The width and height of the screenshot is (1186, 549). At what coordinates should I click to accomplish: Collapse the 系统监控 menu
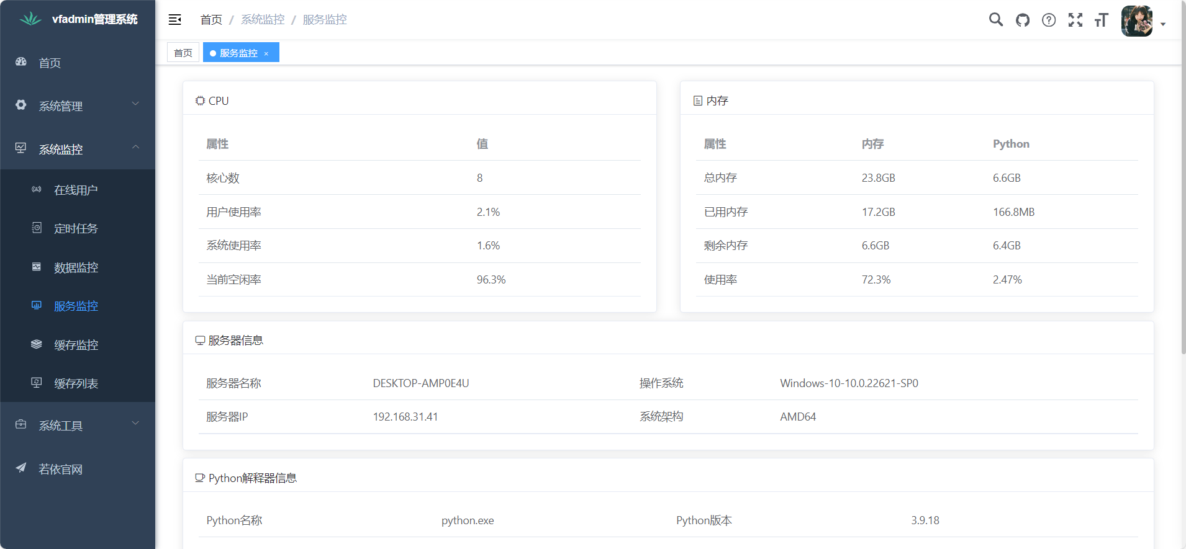coord(78,150)
